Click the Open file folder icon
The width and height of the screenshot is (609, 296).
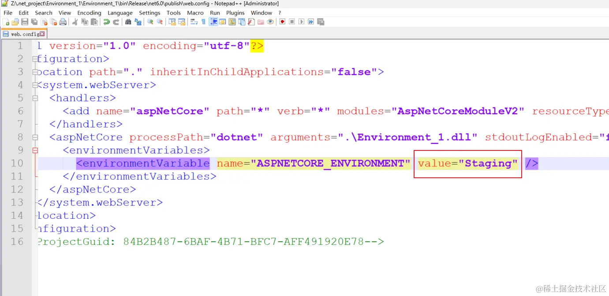pos(15,22)
